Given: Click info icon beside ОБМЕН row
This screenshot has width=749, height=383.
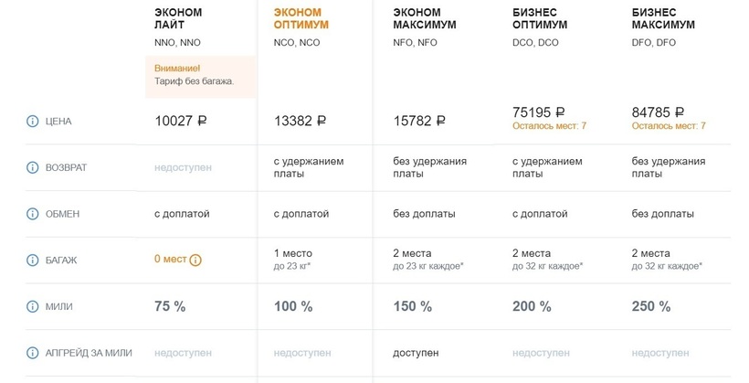Looking at the screenshot, I should click(33, 214).
